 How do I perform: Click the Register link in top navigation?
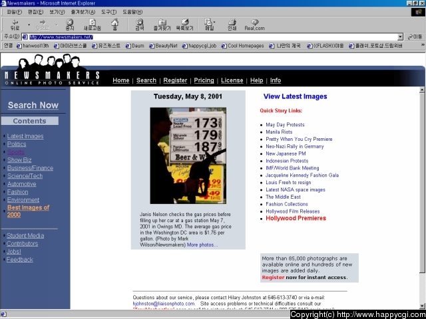(175, 80)
